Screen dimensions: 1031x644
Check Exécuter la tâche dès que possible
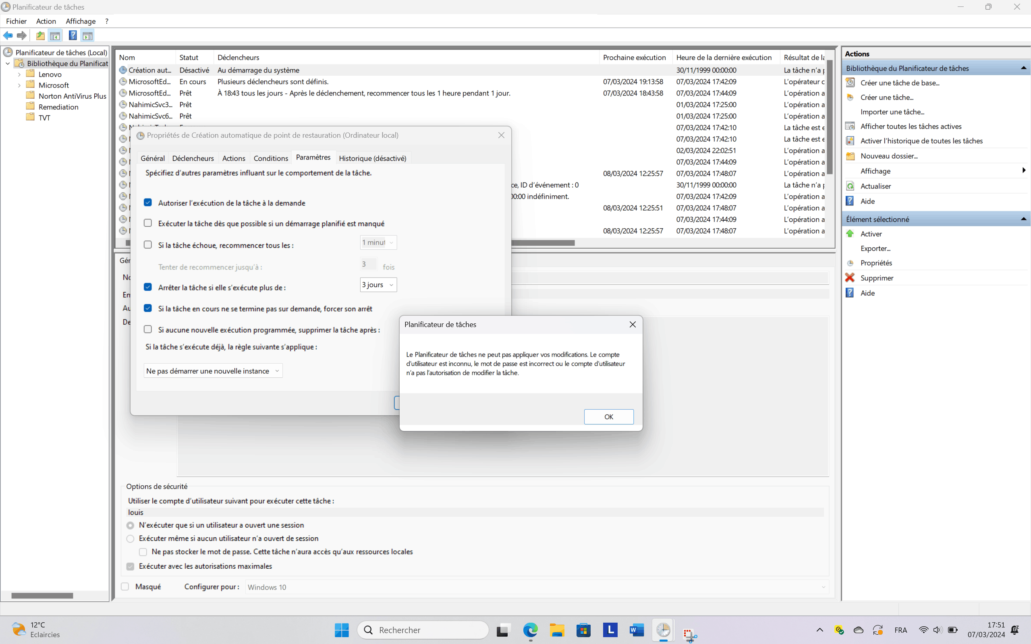148,223
